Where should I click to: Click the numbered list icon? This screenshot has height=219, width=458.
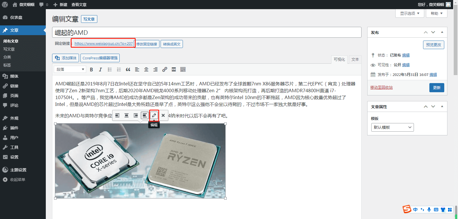(x=119, y=69)
